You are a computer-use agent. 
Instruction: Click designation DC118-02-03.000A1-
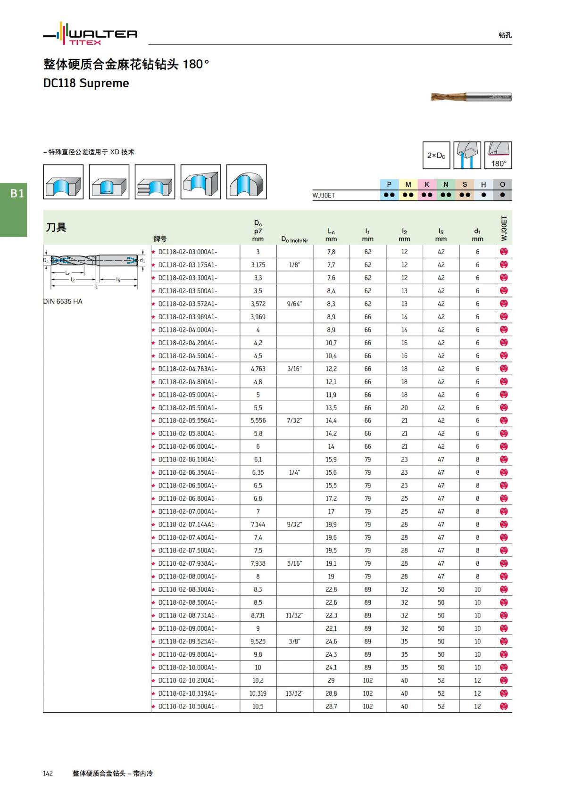point(188,252)
